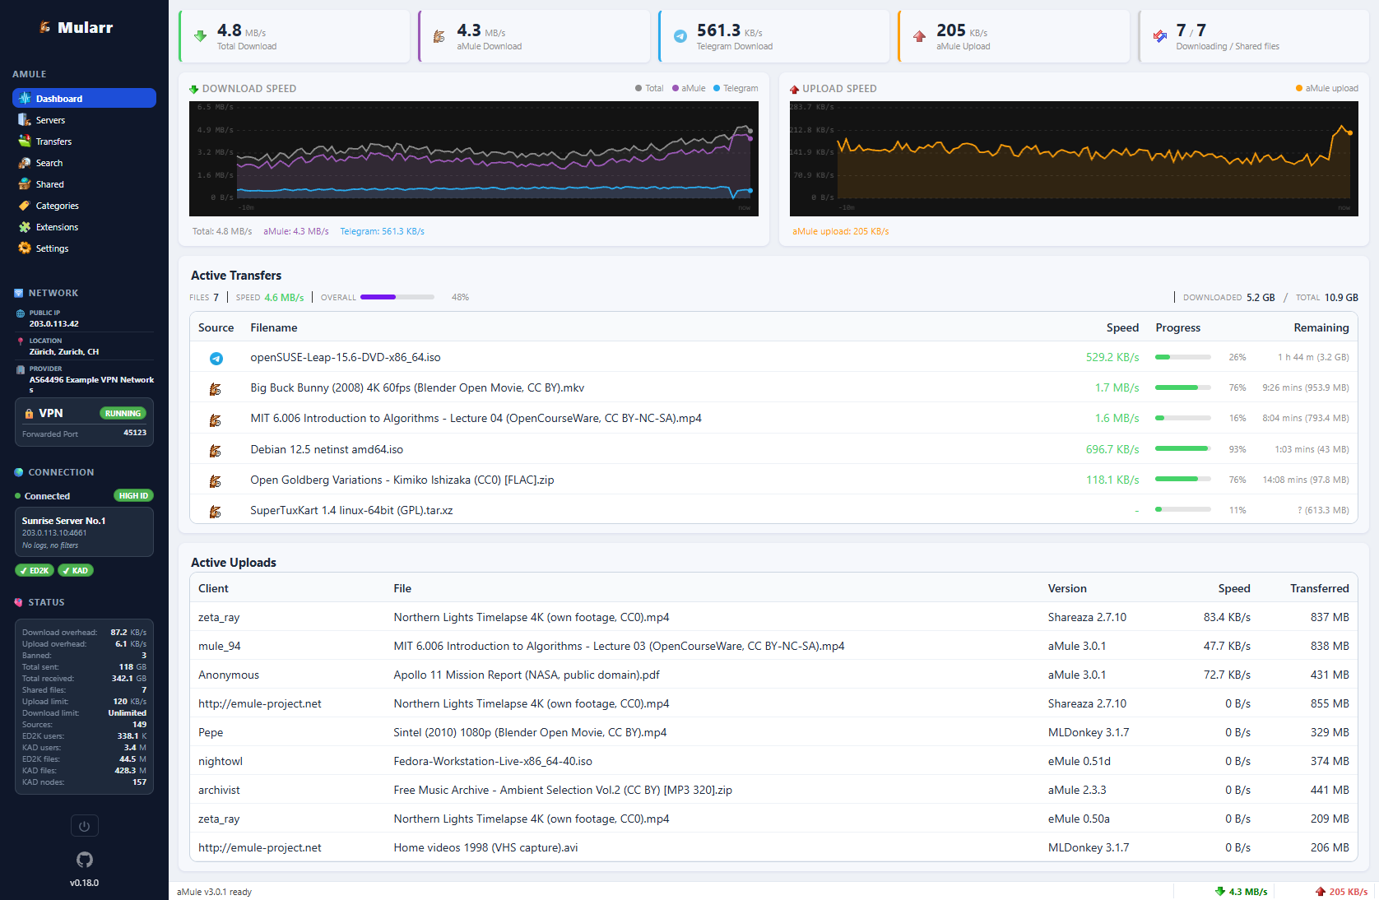Screen dimensions: 1379x900
Task: Select SuperTuxKart 1.4 linux-64bit transfer row
Action: pyautogui.click(x=773, y=510)
